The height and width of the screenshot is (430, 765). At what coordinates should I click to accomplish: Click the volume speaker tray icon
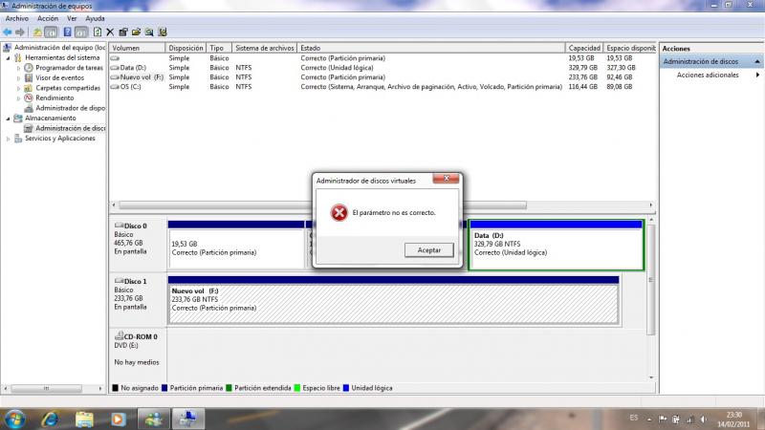tap(704, 419)
